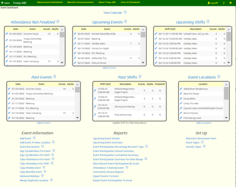Image resolution: width=236 pixels, height=187 pixels.
Task: Open Upcoming Event Details report
Action: [x=106, y=138]
